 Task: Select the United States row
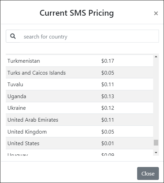click(x=79, y=143)
